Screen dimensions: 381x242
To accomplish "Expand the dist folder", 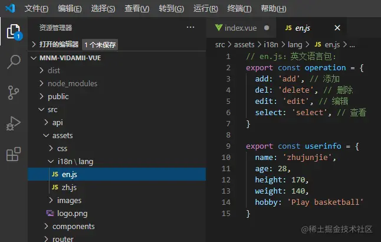I will tap(54, 71).
